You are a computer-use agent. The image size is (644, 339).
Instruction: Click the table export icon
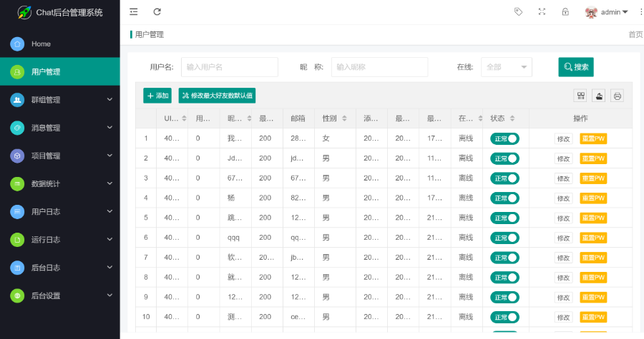599,96
